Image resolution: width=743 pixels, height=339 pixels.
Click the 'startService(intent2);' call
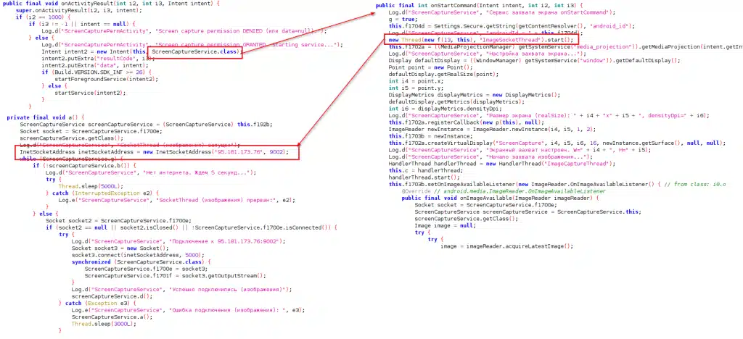pos(91,93)
